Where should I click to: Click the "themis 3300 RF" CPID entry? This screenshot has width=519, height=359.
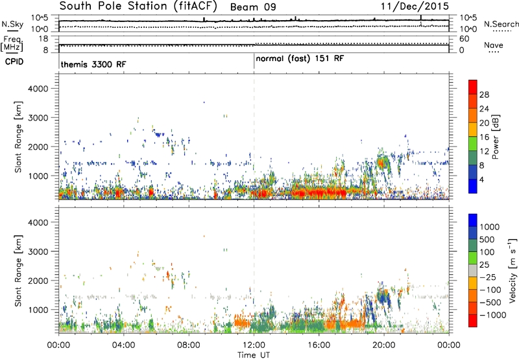point(93,64)
